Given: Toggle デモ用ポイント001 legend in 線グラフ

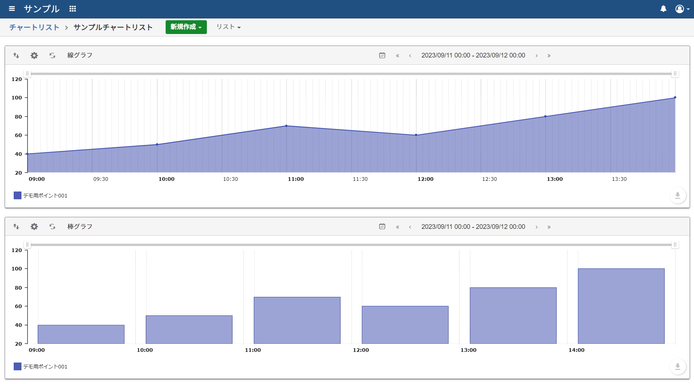Looking at the screenshot, I should 41,196.
